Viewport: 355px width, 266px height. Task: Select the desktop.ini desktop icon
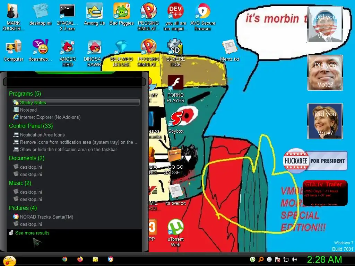[x=40, y=14]
